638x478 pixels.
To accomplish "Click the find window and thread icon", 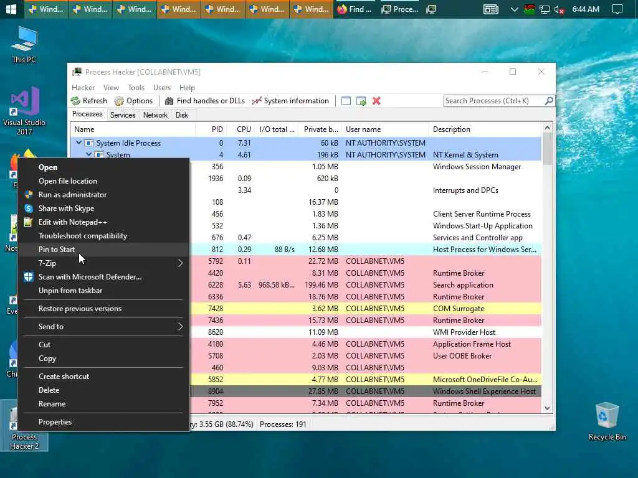I will (x=361, y=101).
